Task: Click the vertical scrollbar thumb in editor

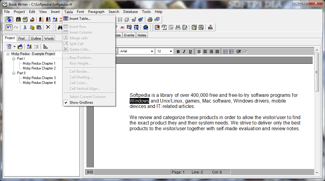Action: [317, 72]
